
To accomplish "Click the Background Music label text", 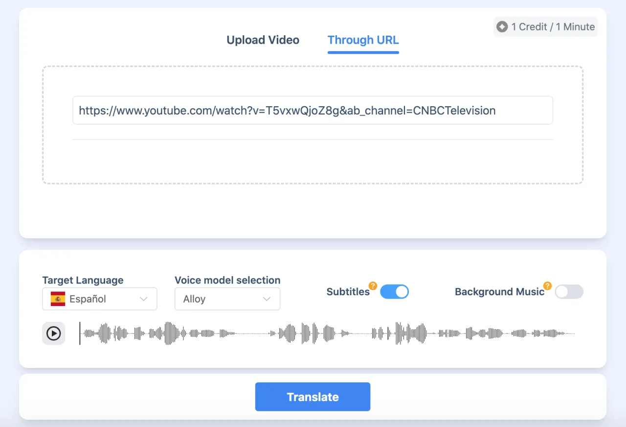I will tap(499, 292).
